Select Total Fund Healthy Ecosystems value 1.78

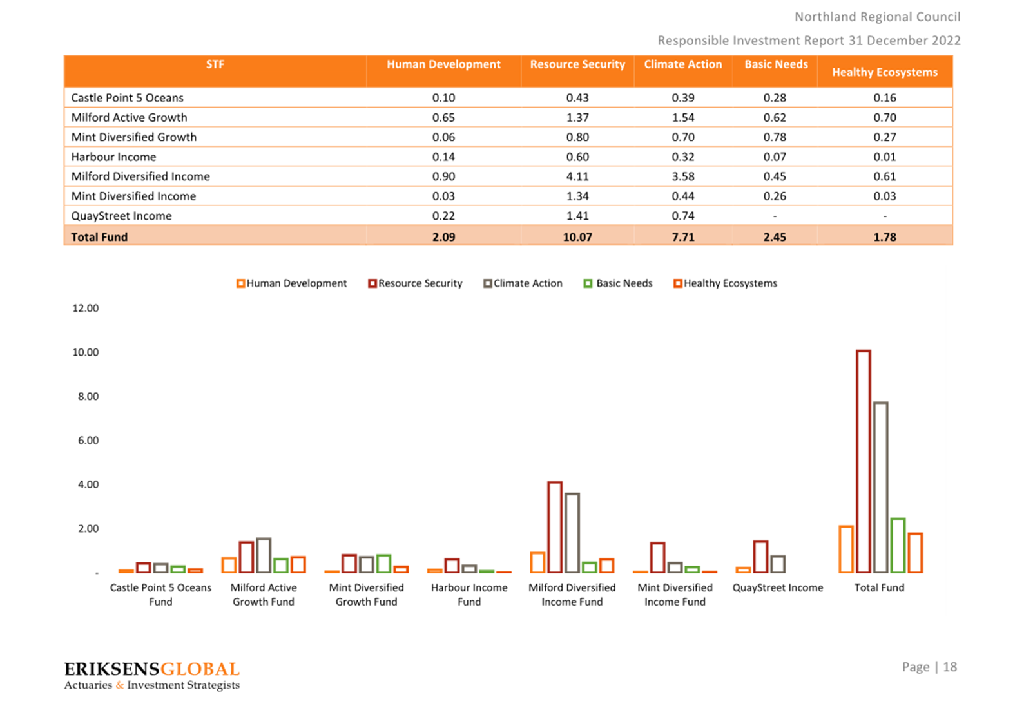tap(885, 237)
